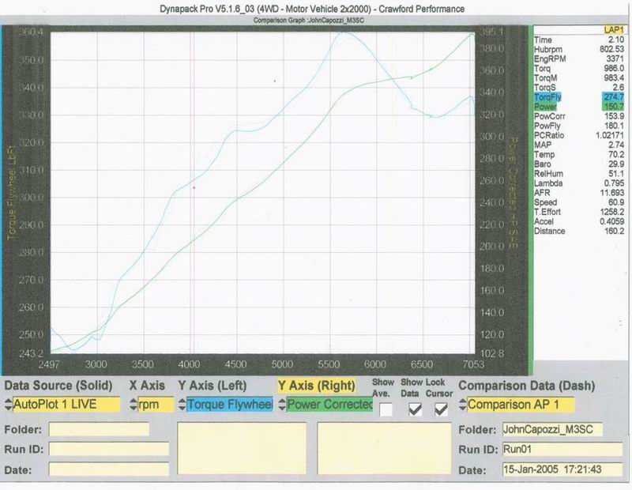Click the Y Axis (Right) highlighted heading
The image size is (632, 490).
click(x=317, y=386)
